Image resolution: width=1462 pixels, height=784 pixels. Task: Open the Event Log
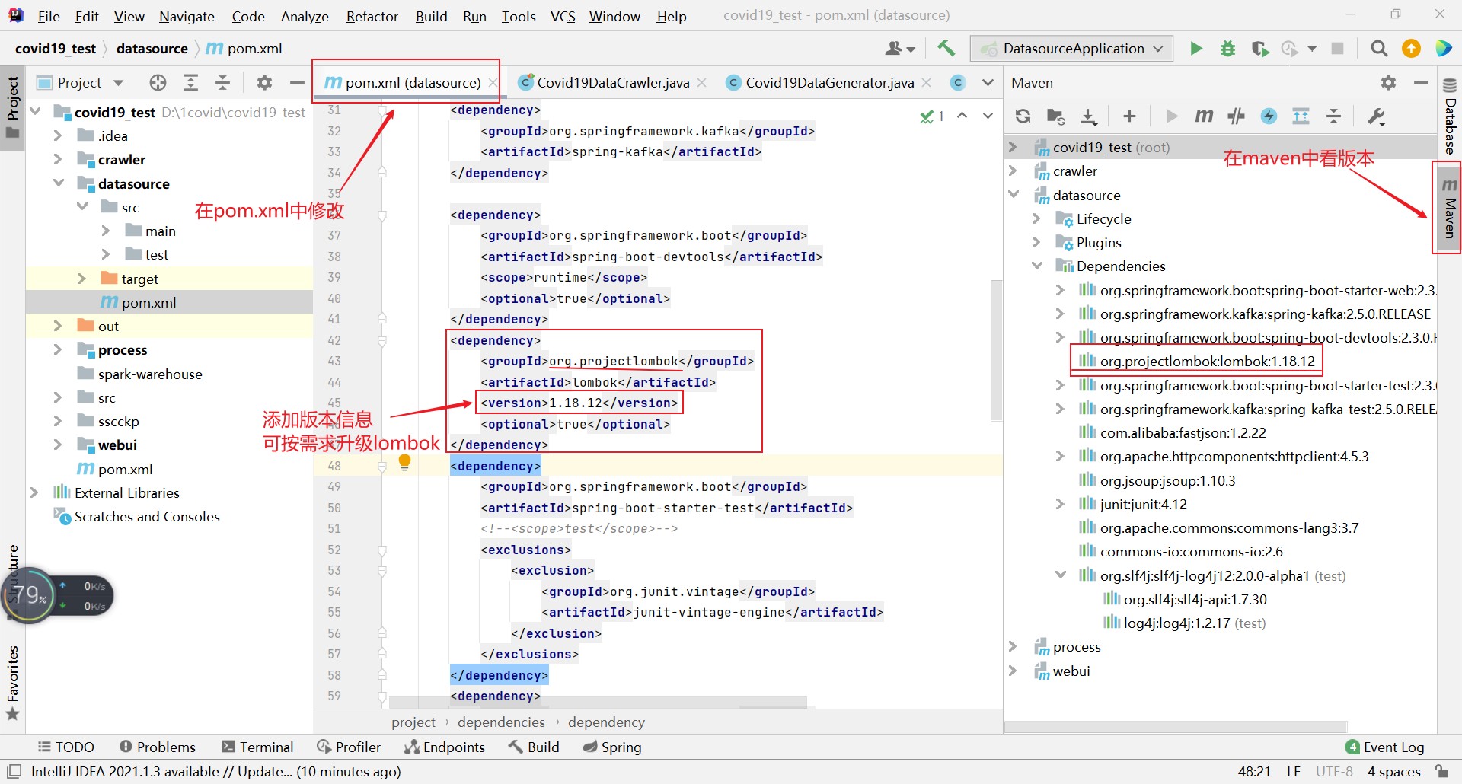click(x=1384, y=747)
